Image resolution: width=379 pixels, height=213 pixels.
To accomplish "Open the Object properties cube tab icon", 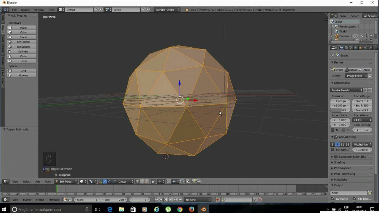I will pyautogui.click(x=361, y=48).
